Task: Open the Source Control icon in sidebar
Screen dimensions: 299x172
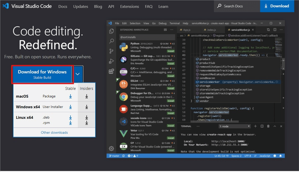Action: (112, 51)
